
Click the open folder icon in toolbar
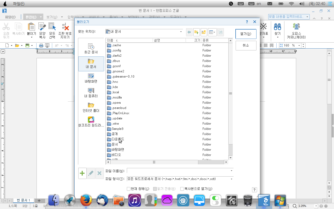pos(17,45)
